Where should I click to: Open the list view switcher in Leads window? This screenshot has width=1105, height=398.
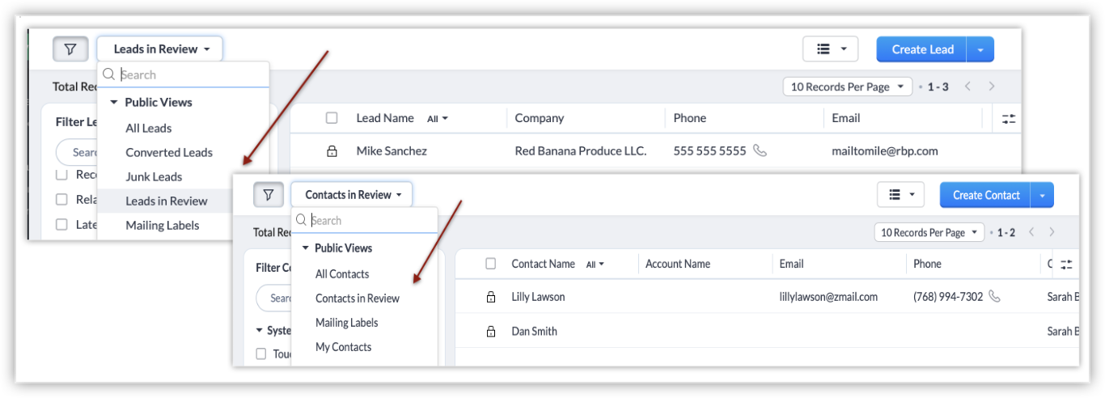[830, 49]
